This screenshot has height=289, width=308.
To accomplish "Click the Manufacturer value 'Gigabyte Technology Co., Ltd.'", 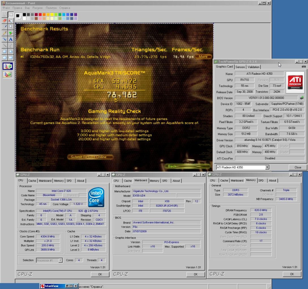I will [x=166, y=191].
